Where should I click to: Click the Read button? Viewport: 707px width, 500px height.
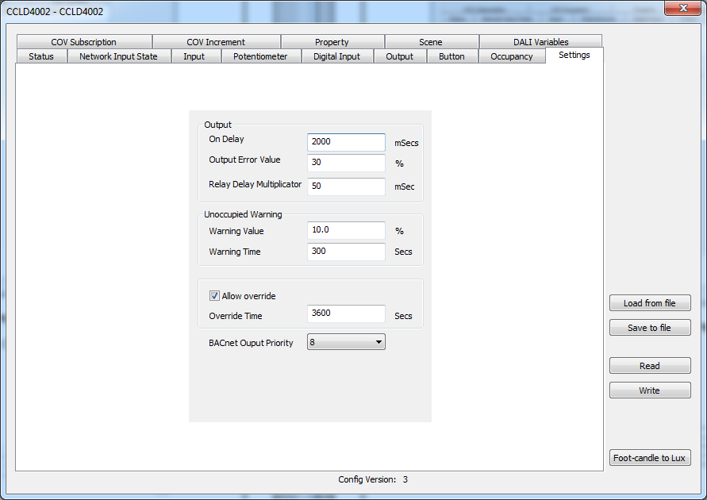click(650, 366)
